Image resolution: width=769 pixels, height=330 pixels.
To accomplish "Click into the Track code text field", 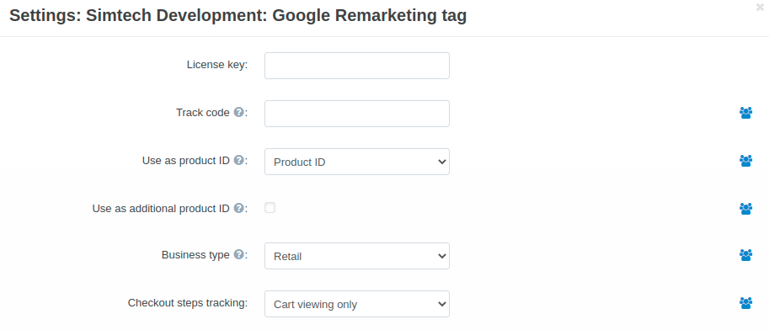I will (x=357, y=114).
